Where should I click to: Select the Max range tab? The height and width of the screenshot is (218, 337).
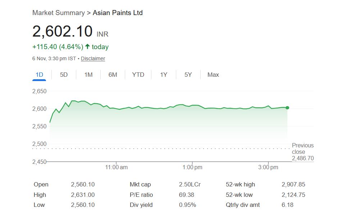[x=213, y=75]
